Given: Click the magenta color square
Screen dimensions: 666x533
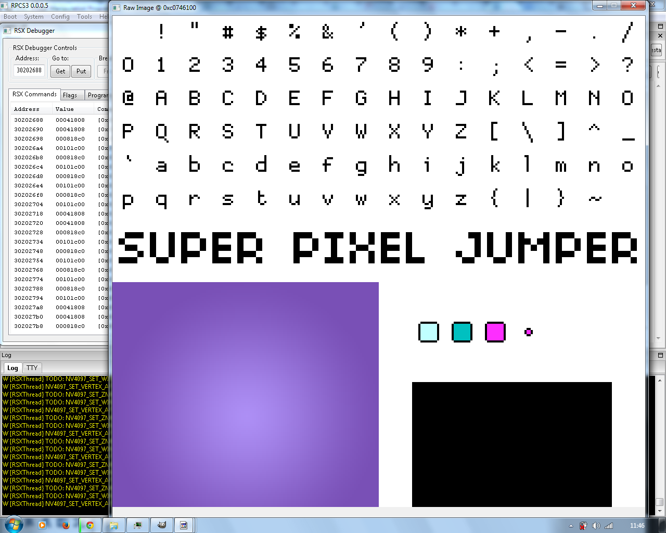Looking at the screenshot, I should [495, 332].
